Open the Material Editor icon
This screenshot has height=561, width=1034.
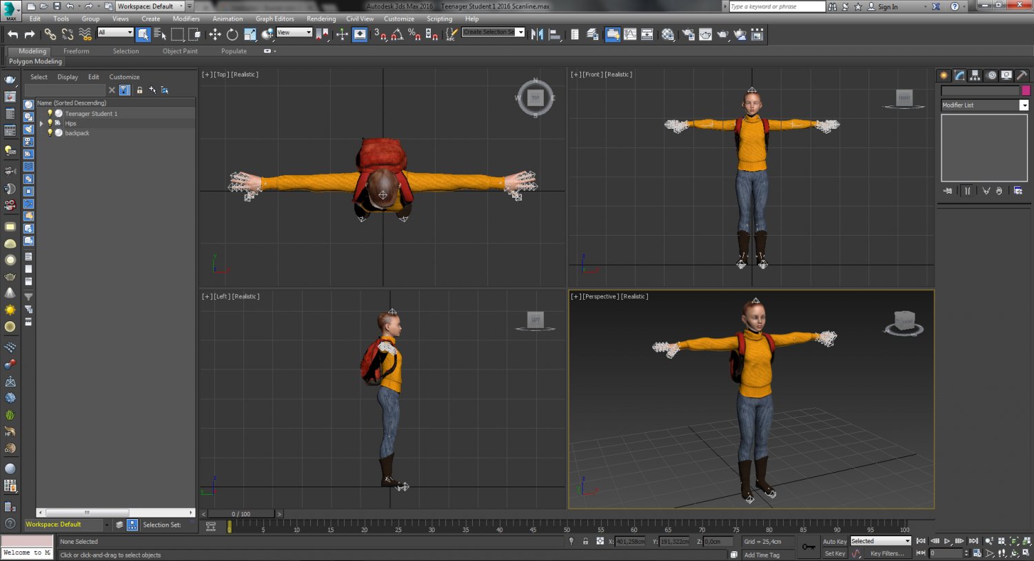[667, 34]
